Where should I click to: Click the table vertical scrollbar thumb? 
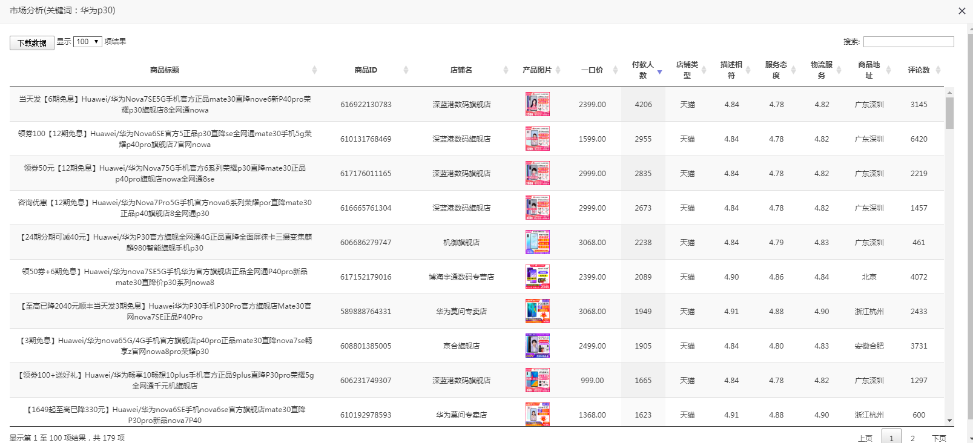pyautogui.click(x=949, y=113)
